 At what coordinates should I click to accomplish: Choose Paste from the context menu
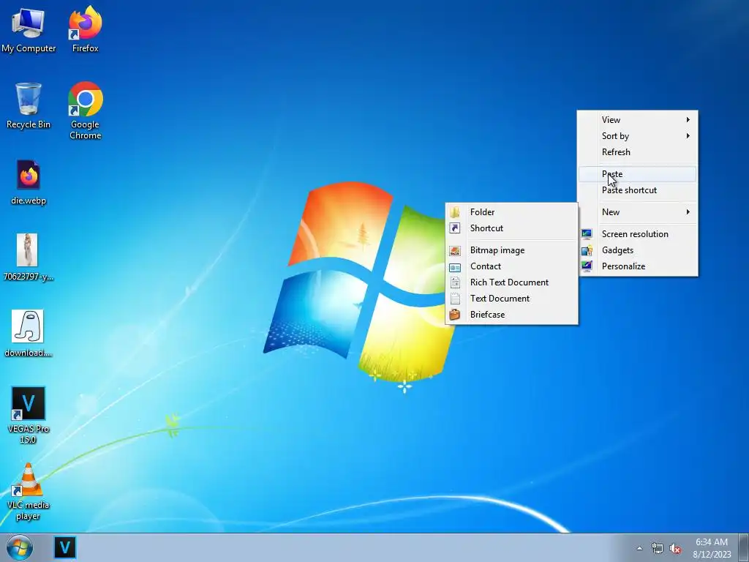tap(637, 174)
